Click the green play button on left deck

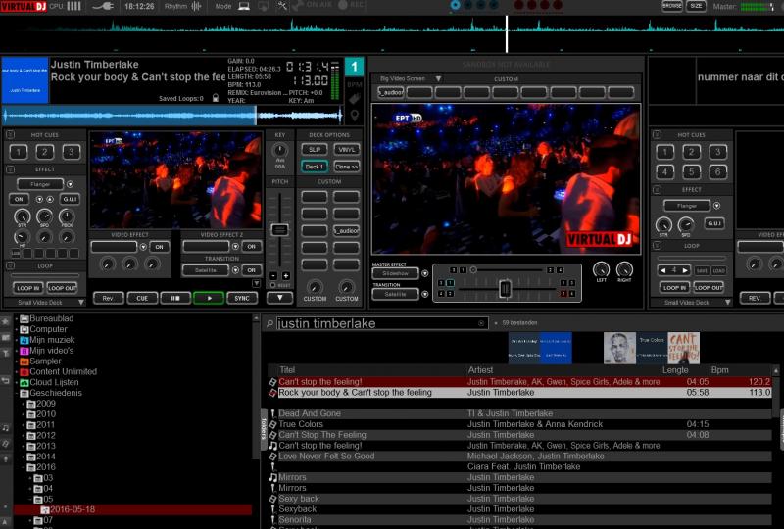[x=209, y=298]
